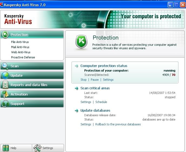The height and width of the screenshot is (152, 186).
Task: Click the Reports file cabinet icon
Action: [x=5, y=85]
